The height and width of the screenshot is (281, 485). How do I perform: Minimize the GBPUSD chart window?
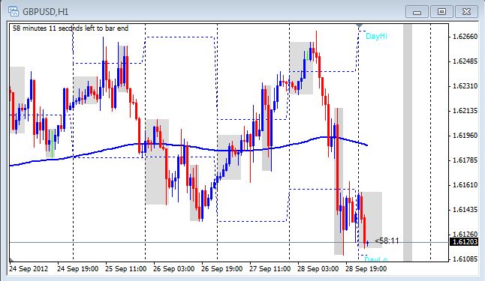tap(417, 12)
